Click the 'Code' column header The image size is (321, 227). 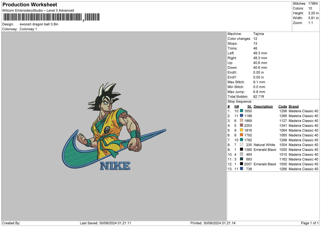point(282,106)
